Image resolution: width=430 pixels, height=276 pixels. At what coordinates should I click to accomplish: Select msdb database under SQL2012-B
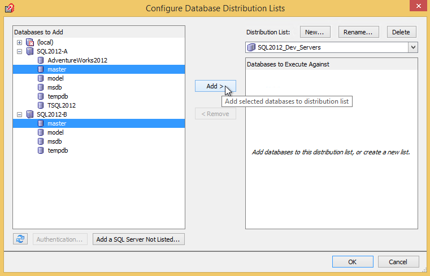pyautogui.click(x=55, y=141)
